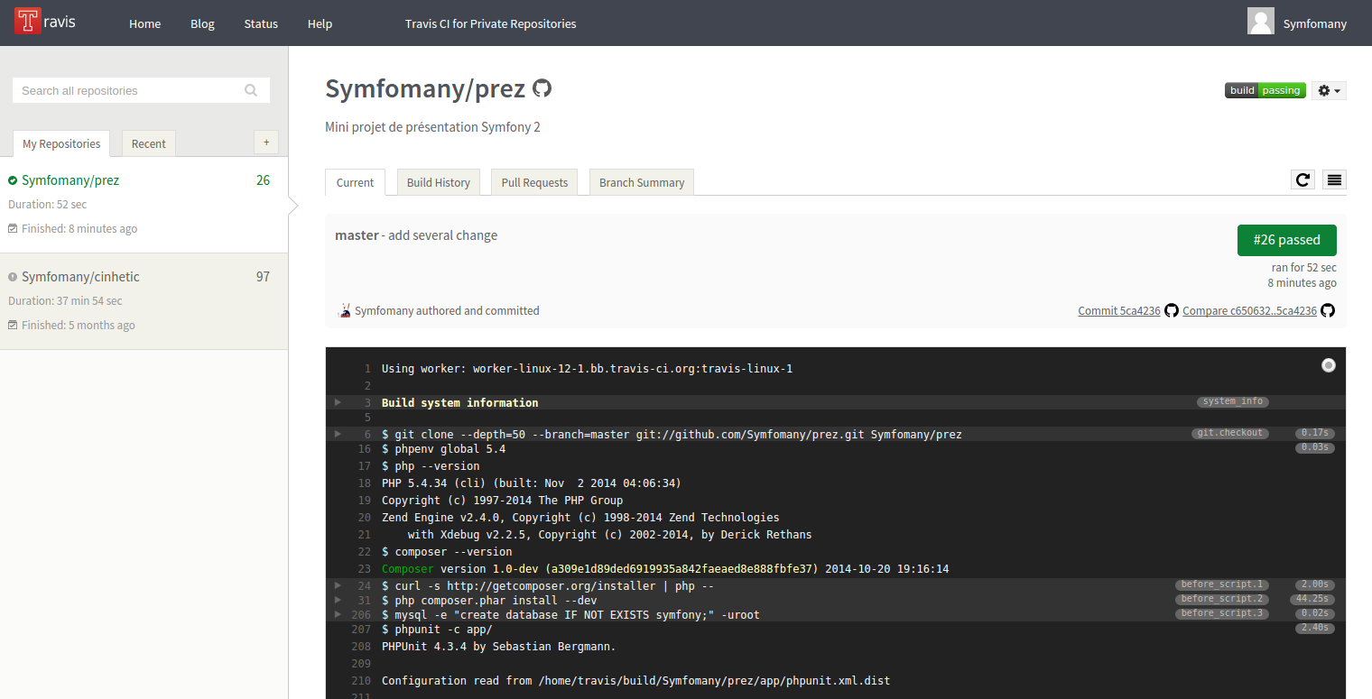Click the 44.25s duration label in log
1372x699 pixels.
[x=1314, y=599]
